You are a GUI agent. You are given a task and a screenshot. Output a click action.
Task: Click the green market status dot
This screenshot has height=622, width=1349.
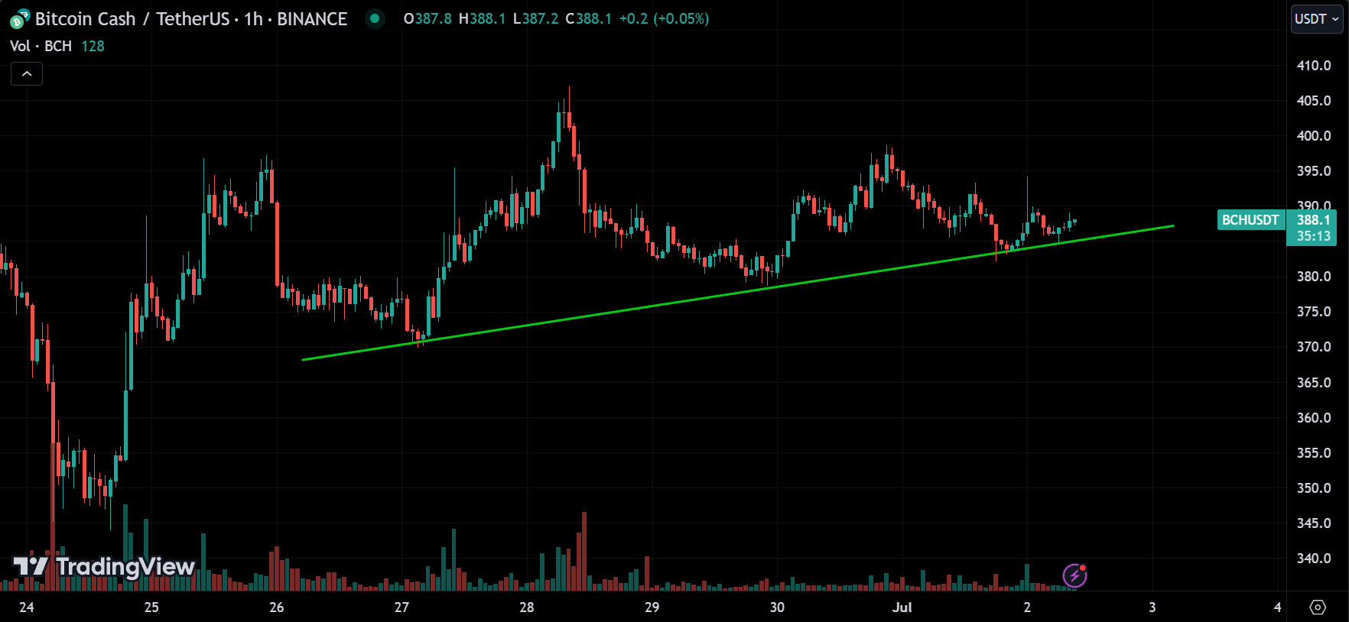coord(375,18)
